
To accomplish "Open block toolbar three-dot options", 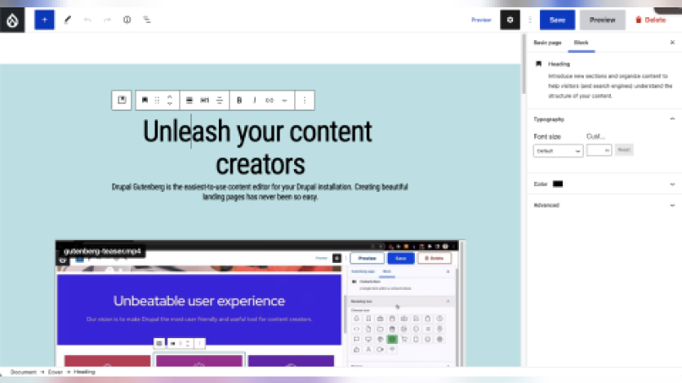I will (x=305, y=100).
